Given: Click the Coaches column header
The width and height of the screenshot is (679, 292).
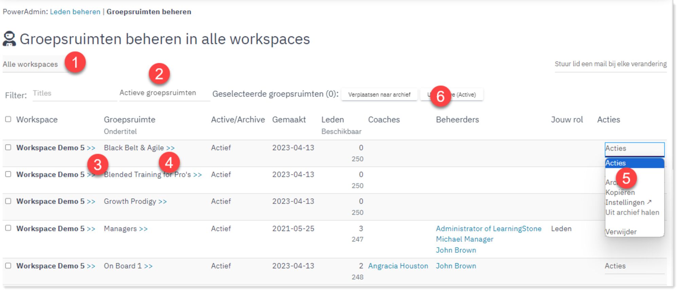Looking at the screenshot, I should pyautogui.click(x=384, y=120).
